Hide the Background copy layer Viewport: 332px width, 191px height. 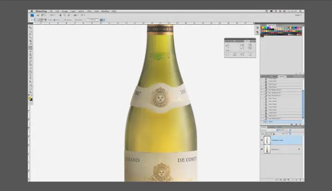coord(262,140)
